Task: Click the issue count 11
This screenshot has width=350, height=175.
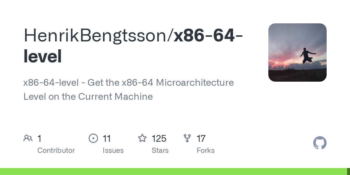Action: pos(107,138)
